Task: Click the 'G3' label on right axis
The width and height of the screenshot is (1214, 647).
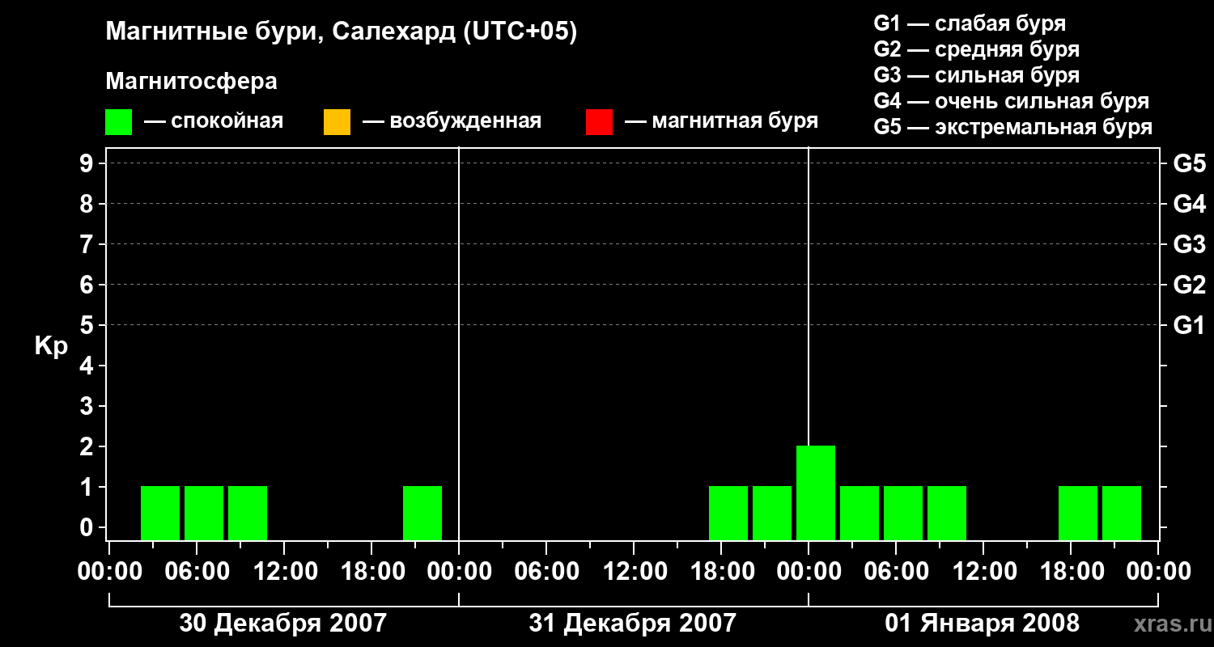Action: (1189, 244)
